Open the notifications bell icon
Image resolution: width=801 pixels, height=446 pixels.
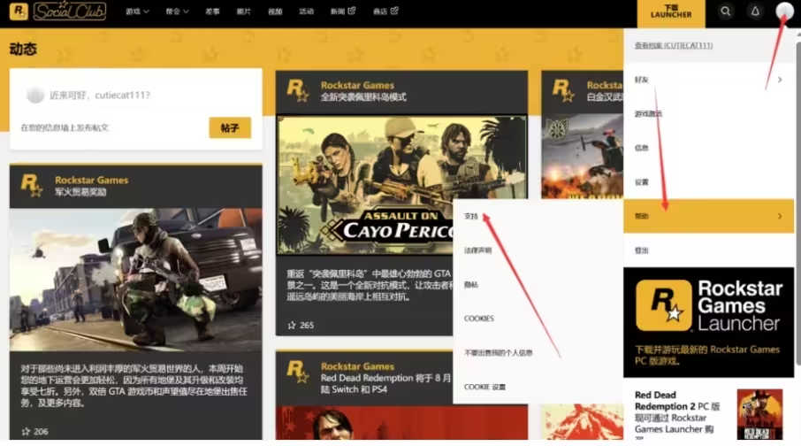click(x=755, y=12)
